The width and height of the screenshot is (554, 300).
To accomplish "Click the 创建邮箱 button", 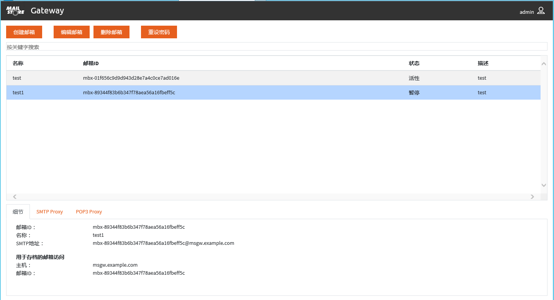I will click(x=24, y=32).
